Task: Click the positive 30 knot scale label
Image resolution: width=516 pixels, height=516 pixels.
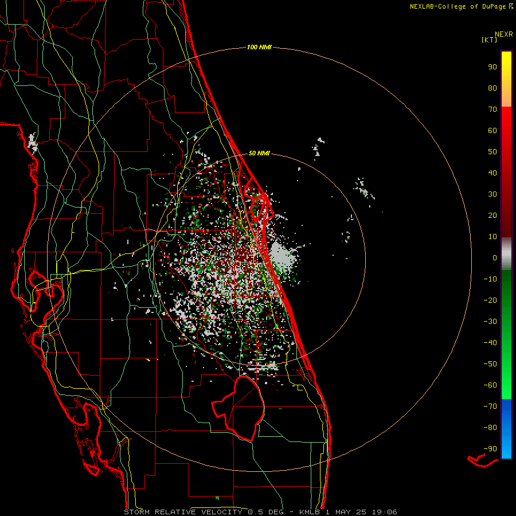Action: (492, 194)
